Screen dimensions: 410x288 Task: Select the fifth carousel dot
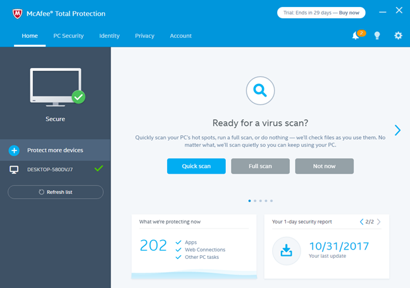[271, 201]
